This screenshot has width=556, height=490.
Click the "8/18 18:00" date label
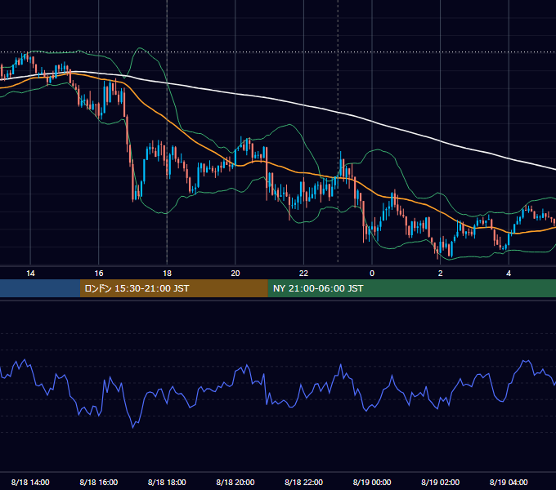(x=167, y=482)
